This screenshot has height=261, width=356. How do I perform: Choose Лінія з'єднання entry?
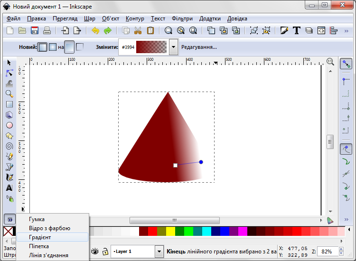click(52, 255)
